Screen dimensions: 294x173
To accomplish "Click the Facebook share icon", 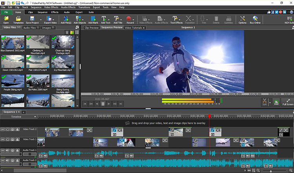I will (x=272, y=12).
